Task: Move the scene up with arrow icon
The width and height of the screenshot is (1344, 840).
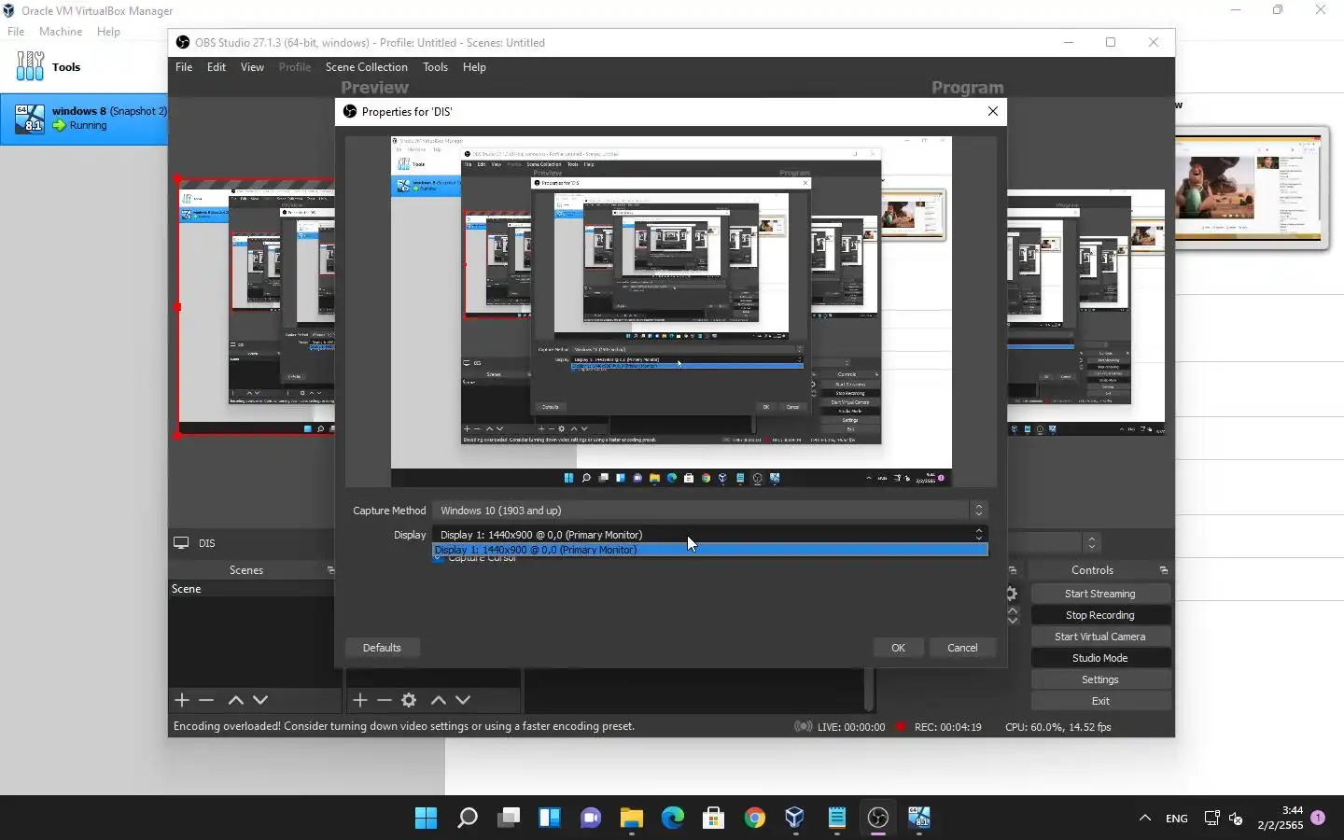Action: (x=236, y=700)
